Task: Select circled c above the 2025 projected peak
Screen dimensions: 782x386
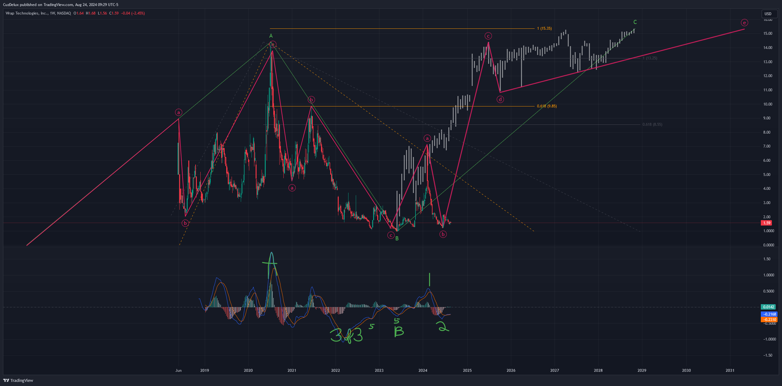Action: point(488,36)
